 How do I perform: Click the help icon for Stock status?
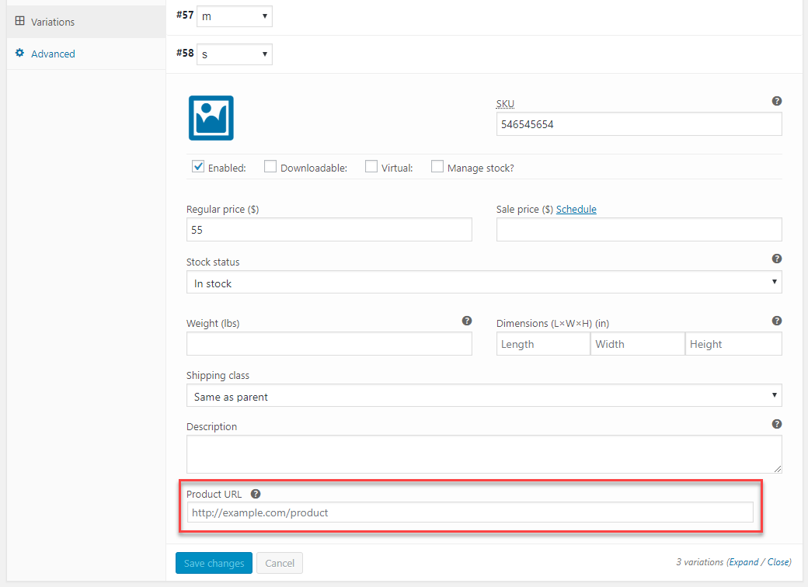pos(777,259)
